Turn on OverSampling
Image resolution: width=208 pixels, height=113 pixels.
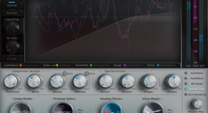(x=186, y=94)
